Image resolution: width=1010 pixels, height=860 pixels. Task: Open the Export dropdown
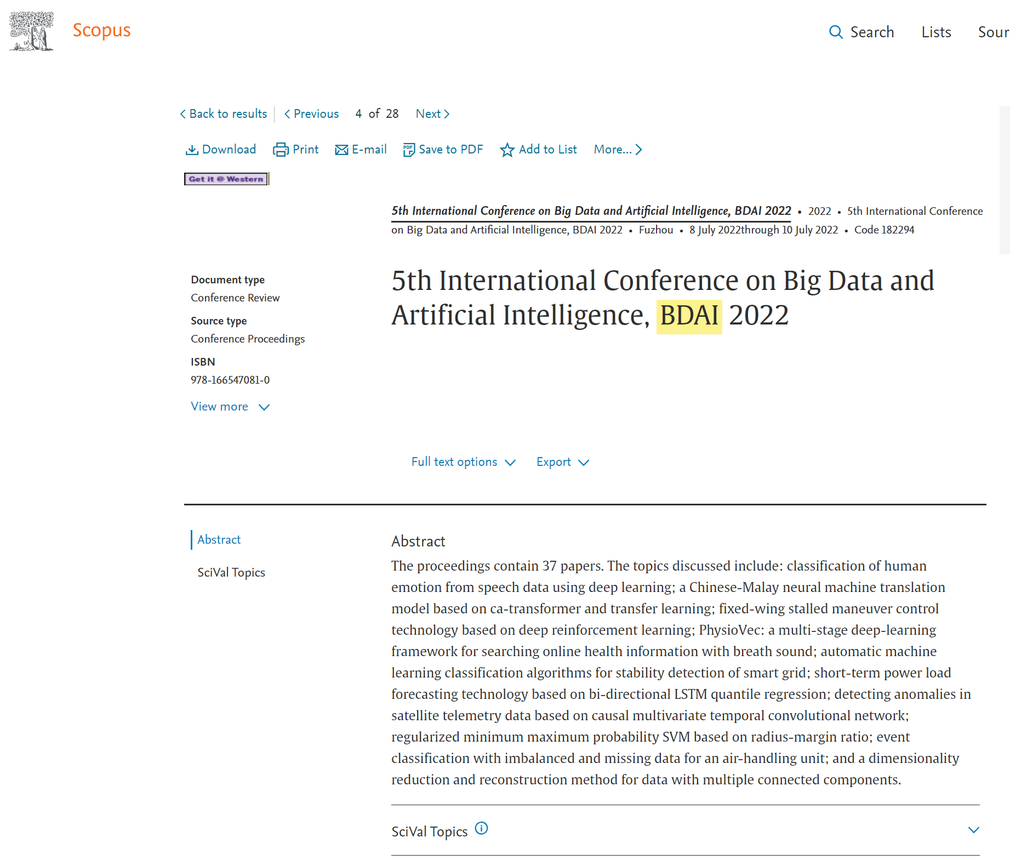(x=563, y=462)
